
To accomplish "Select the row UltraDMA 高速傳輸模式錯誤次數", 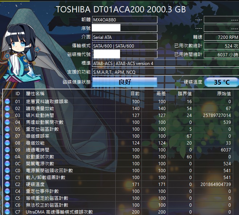I will [x=118, y=212].
